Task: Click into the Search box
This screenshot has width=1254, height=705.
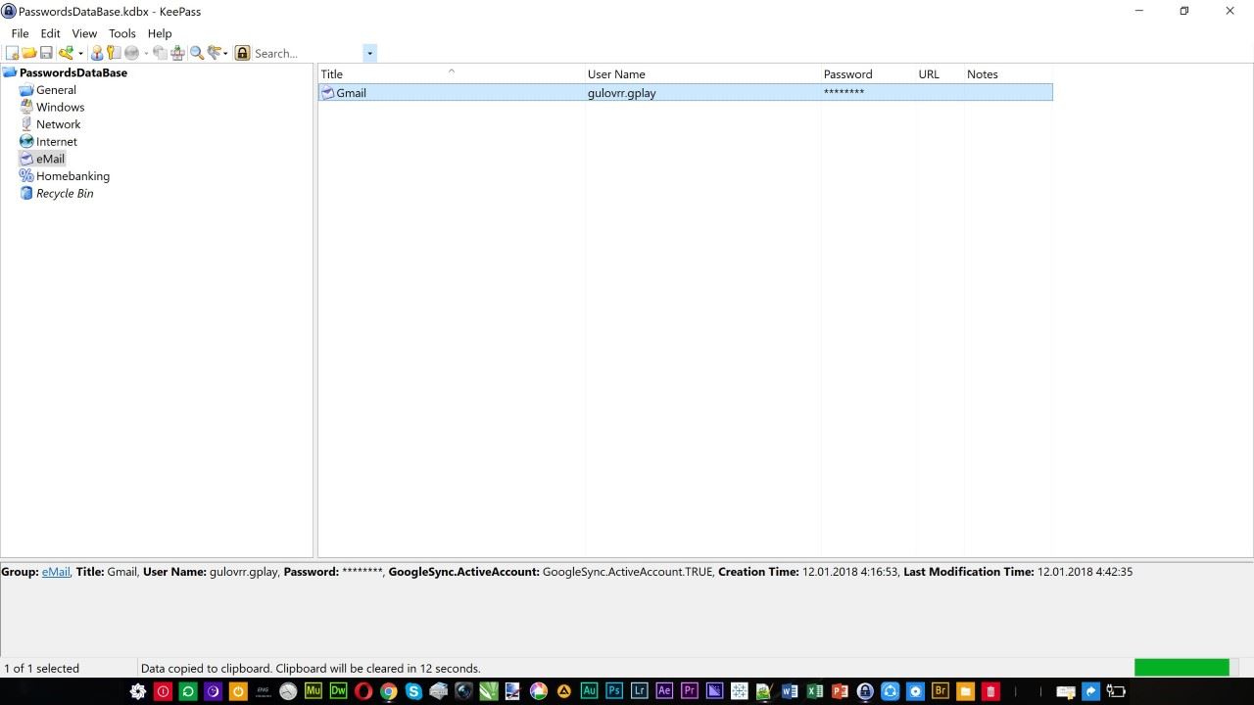Action: 308,53
